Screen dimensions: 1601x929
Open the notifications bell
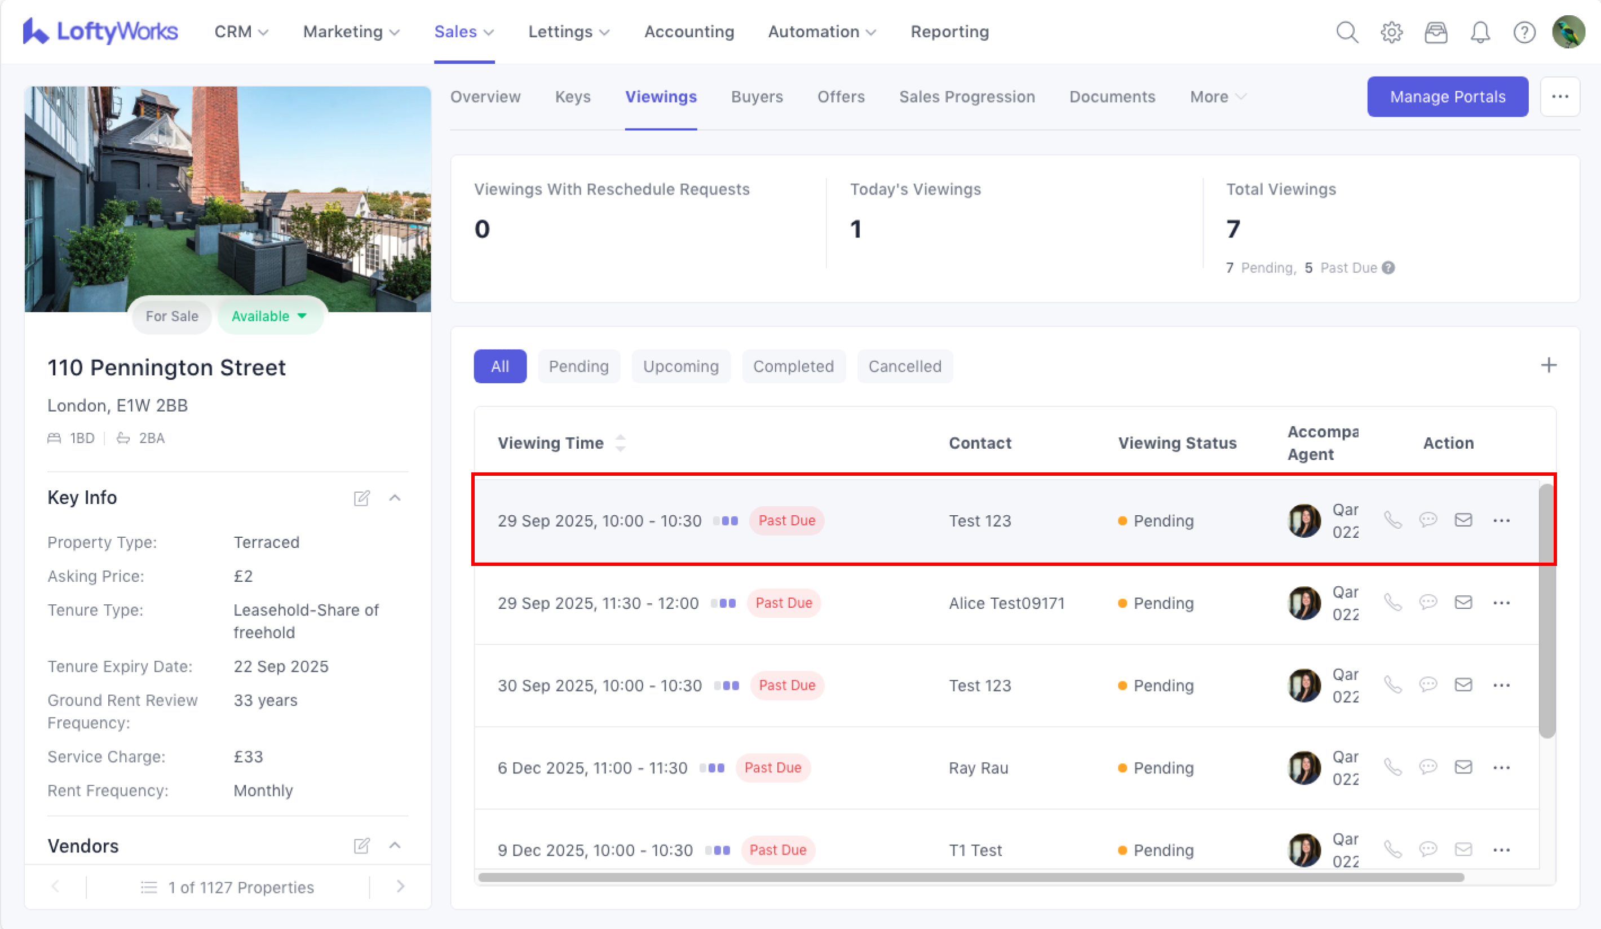pyautogui.click(x=1480, y=32)
